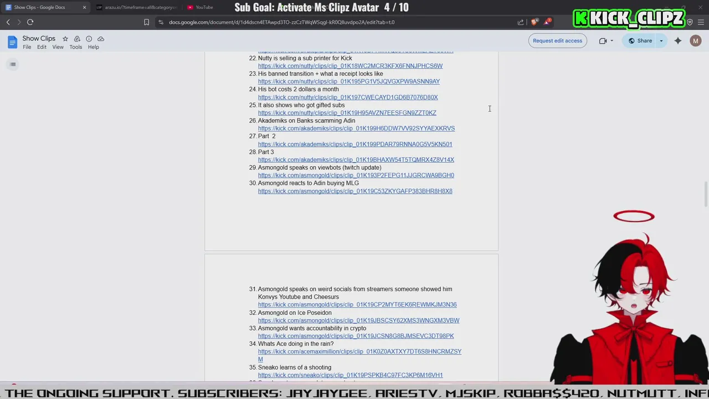Open Brave Rewards triangle icon
This screenshot has width=709, height=399.
[547, 22]
